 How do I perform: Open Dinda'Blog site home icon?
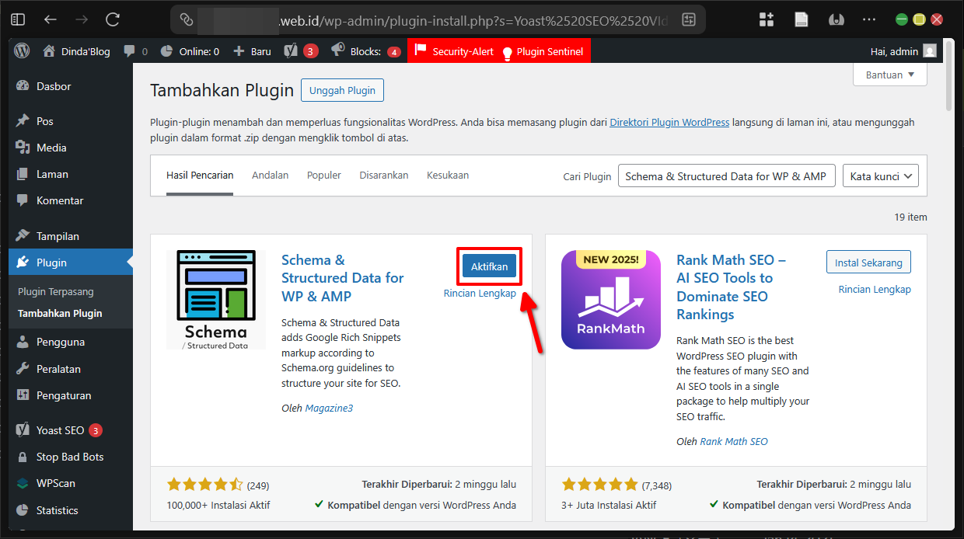(x=50, y=51)
